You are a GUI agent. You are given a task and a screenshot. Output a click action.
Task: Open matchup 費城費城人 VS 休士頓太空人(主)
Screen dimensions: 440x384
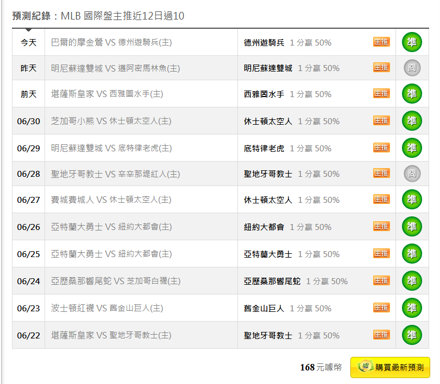click(x=111, y=200)
